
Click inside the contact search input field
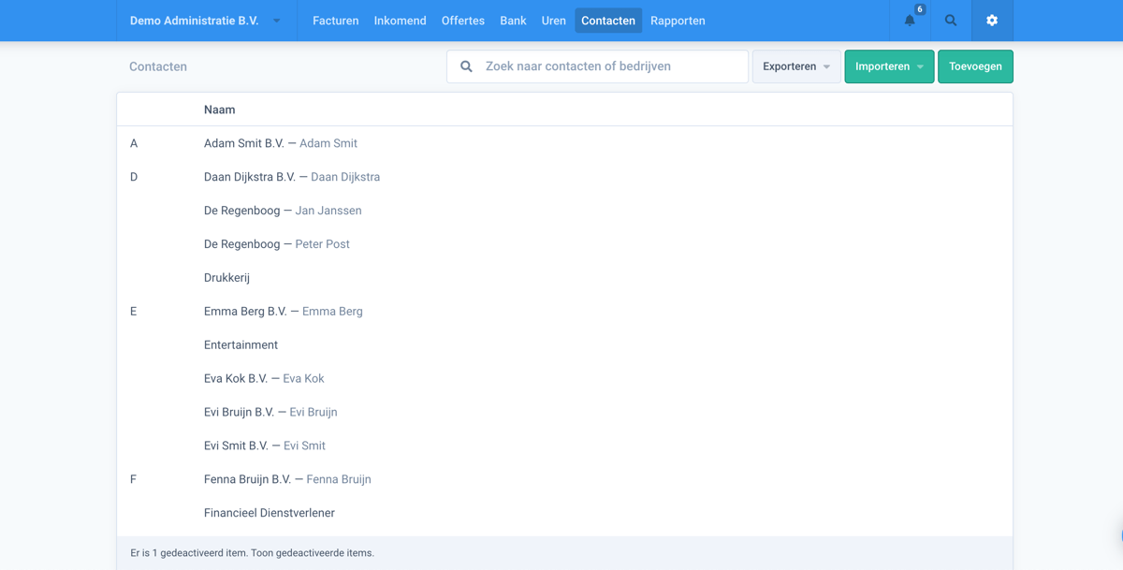tap(599, 66)
